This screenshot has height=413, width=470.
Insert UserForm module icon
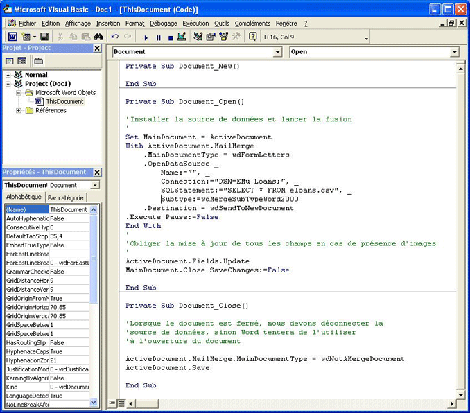click(x=26, y=37)
